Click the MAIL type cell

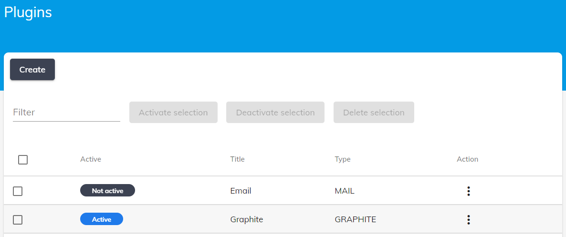[x=345, y=191]
